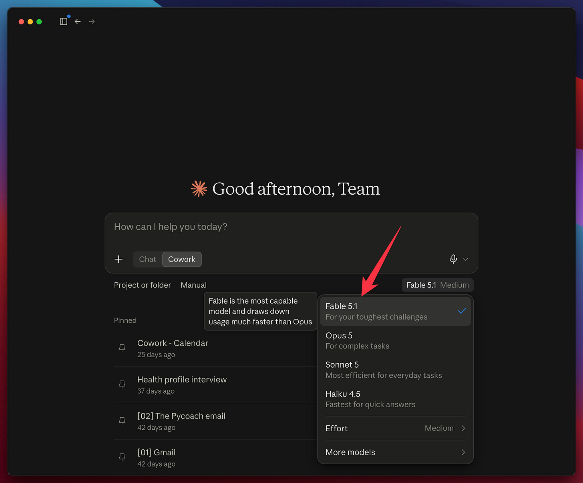Toggle the sidebar panel icon
Image resolution: width=583 pixels, height=483 pixels.
64,22
